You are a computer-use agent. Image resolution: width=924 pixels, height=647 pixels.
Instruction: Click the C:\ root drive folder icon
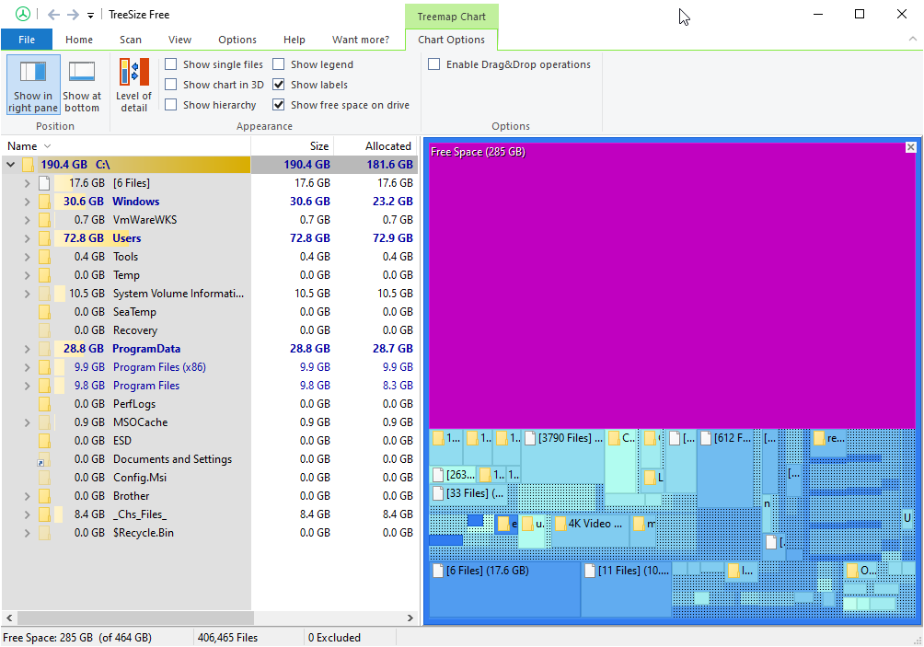tap(28, 165)
